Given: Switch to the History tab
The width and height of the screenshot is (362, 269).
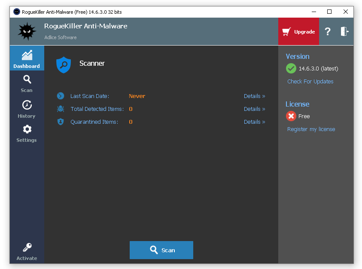Looking at the screenshot, I should pyautogui.click(x=27, y=108).
